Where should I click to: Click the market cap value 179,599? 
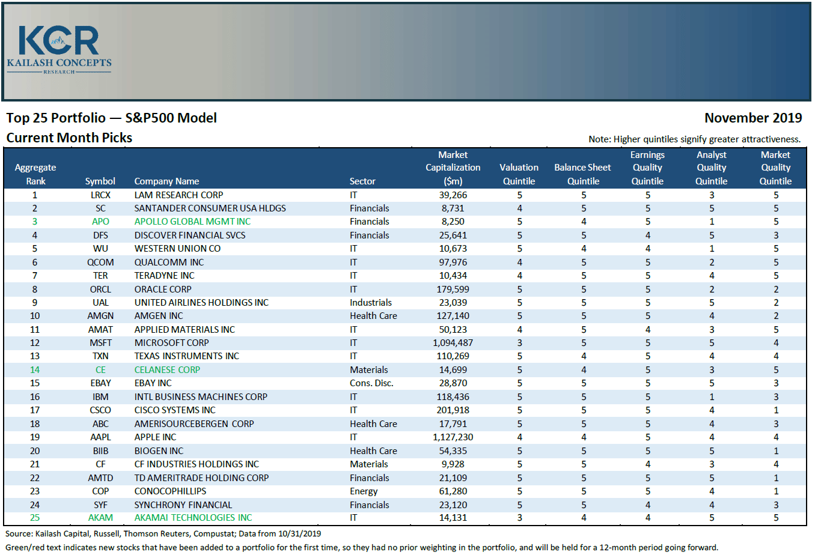pyautogui.click(x=453, y=290)
